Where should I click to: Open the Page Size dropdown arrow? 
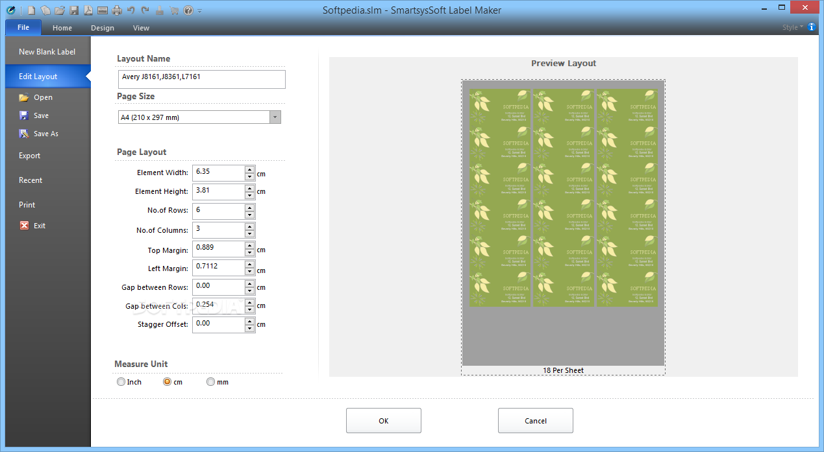click(x=275, y=117)
